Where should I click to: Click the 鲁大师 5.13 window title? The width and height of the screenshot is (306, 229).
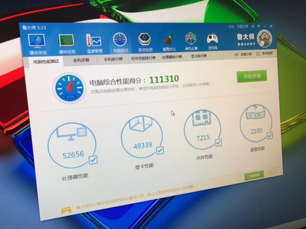[x=34, y=27]
